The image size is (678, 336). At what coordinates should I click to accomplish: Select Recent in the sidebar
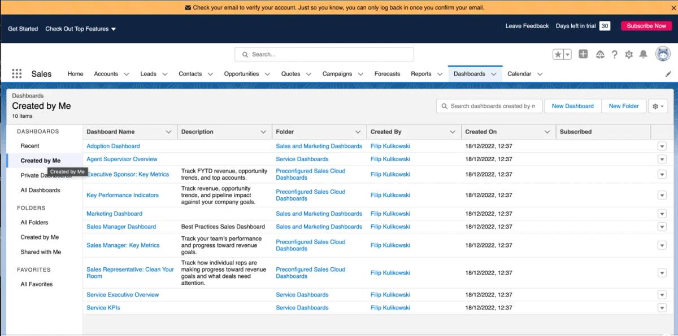pyautogui.click(x=30, y=145)
